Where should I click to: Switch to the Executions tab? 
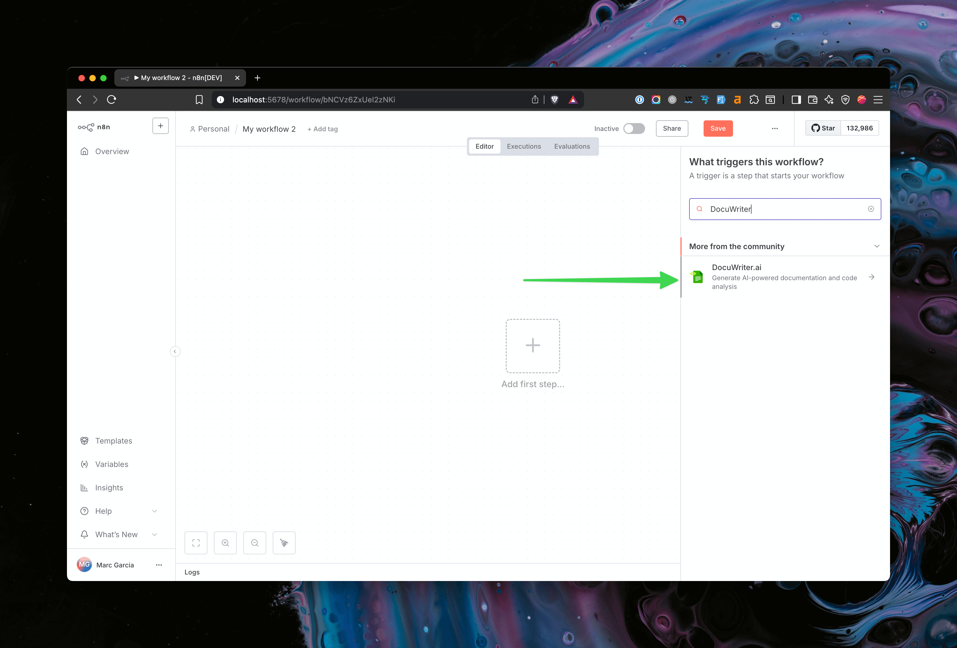click(524, 146)
